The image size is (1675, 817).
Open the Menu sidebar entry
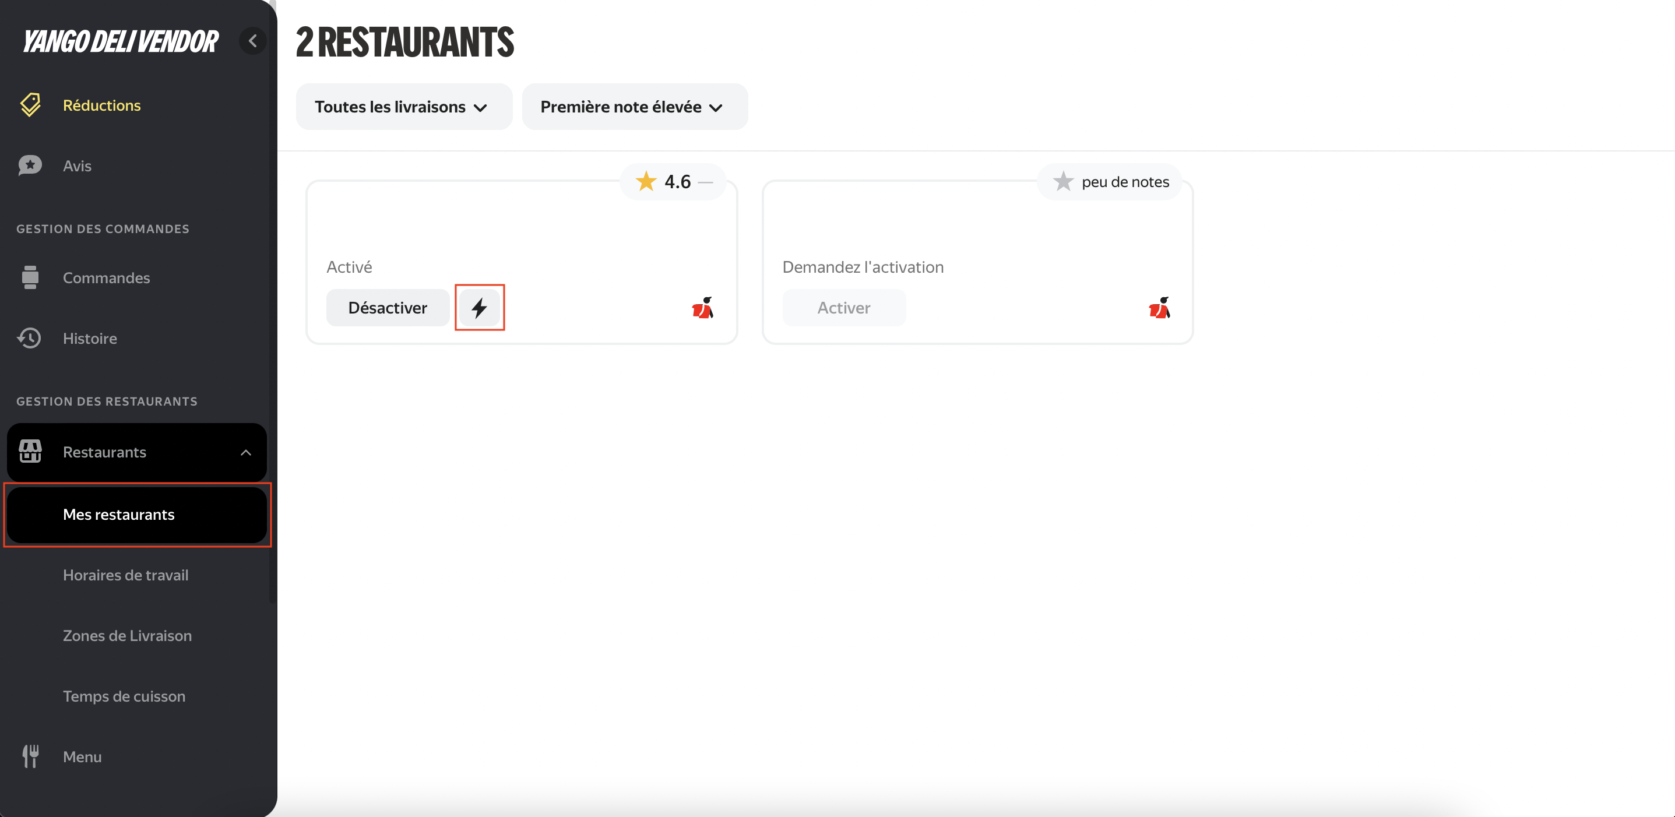(82, 756)
